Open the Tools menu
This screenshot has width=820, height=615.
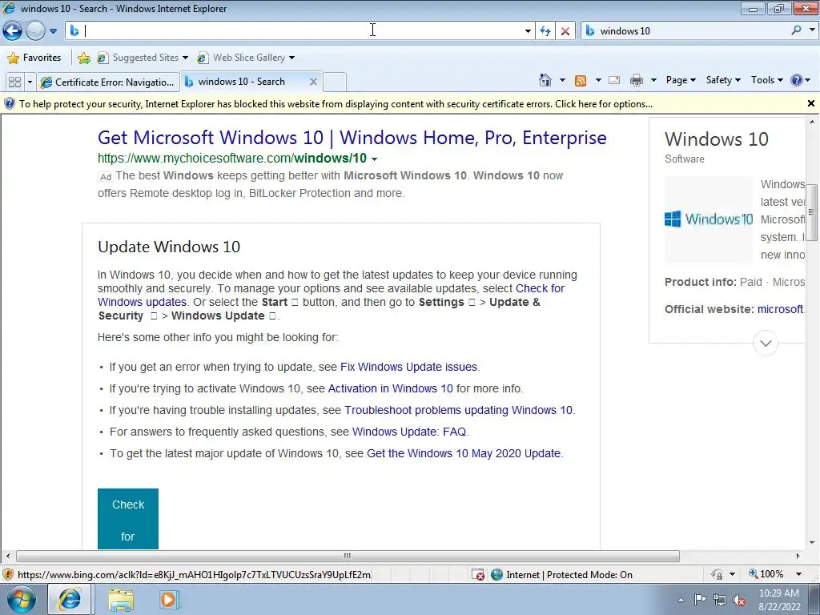(x=766, y=80)
